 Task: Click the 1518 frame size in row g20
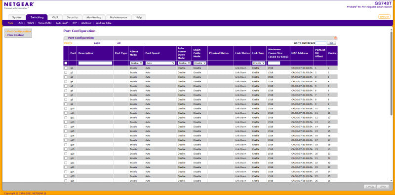[270, 154]
